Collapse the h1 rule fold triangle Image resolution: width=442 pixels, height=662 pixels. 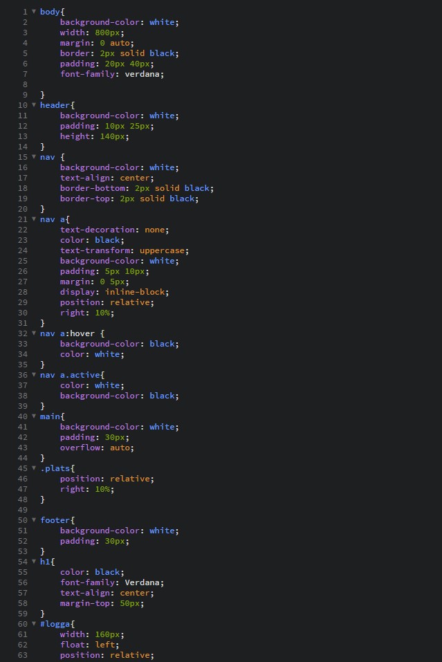click(34, 562)
